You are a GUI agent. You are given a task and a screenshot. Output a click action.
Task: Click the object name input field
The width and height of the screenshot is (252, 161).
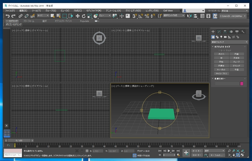click(x=227, y=83)
